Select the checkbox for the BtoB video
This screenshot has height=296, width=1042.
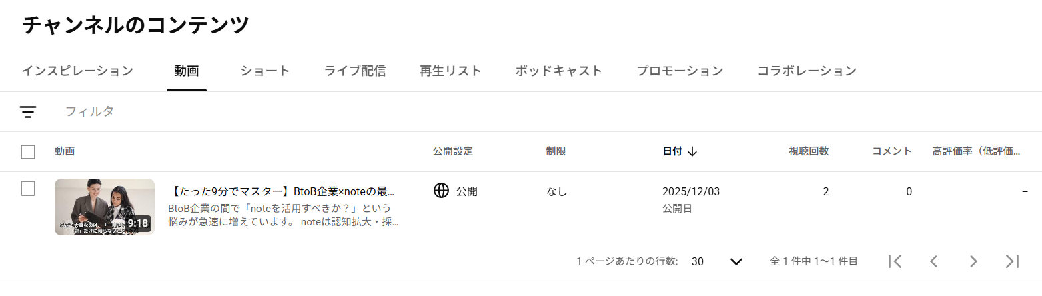[x=28, y=189]
